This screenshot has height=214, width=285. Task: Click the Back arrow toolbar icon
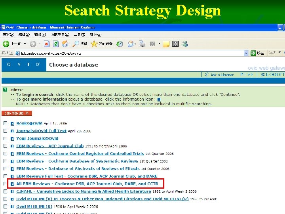point(6,44)
